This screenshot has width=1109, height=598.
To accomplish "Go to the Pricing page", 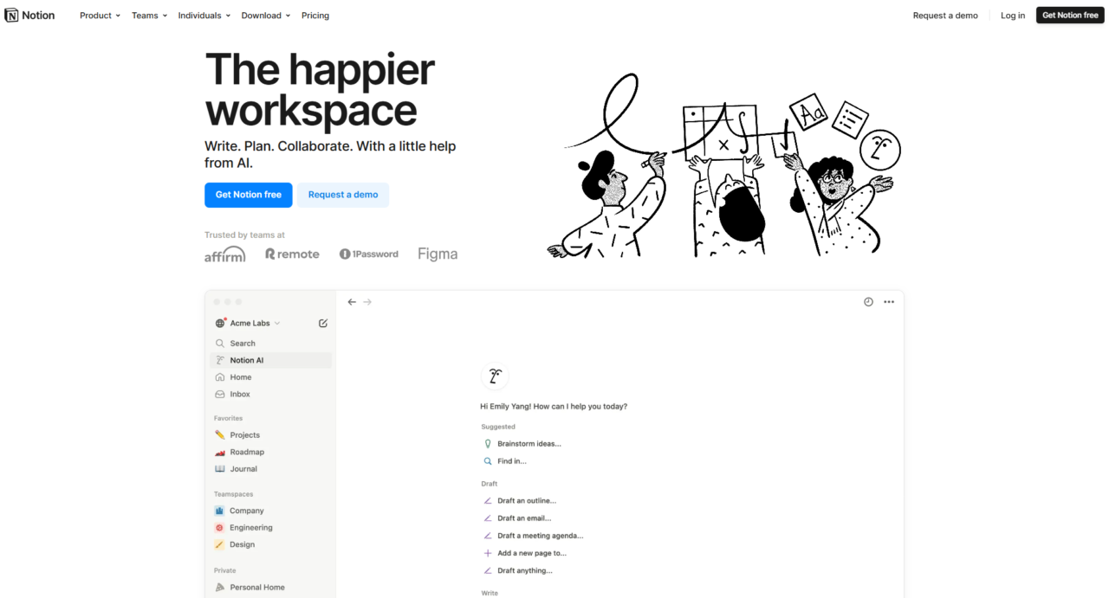I will [x=315, y=16].
